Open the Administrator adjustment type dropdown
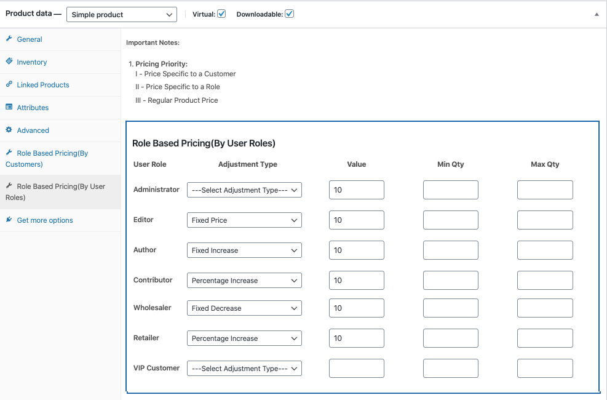 (x=244, y=190)
